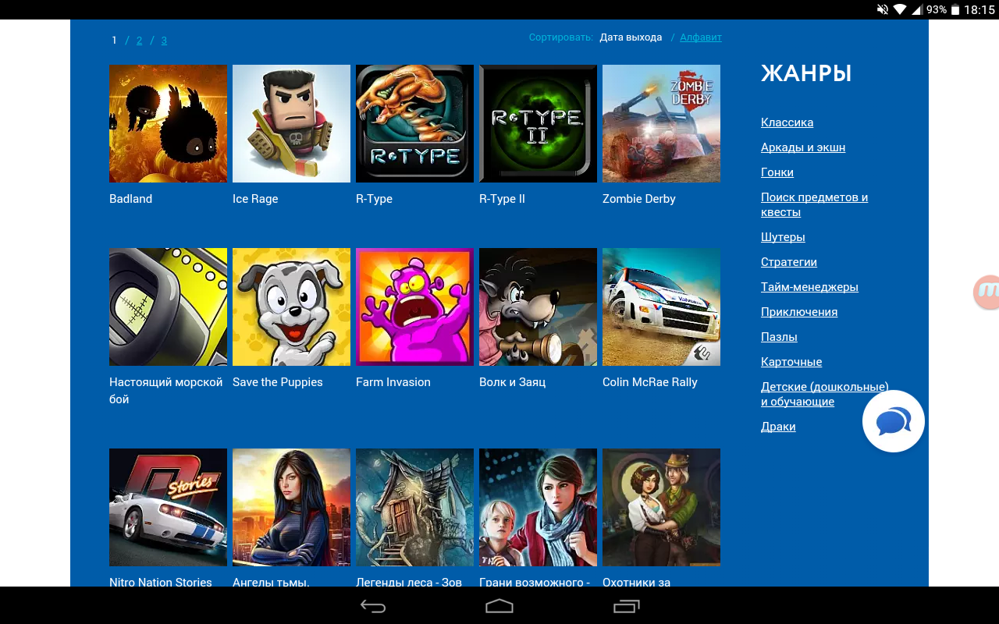Tap the Грани возможного game icon
The width and height of the screenshot is (999, 624).
click(538, 507)
